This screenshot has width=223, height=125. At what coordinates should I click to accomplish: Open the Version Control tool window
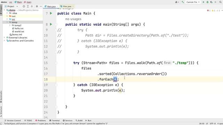click(13, 120)
